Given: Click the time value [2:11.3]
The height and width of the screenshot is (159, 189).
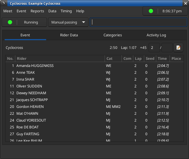Looking at the screenshot, I should pos(163,107).
